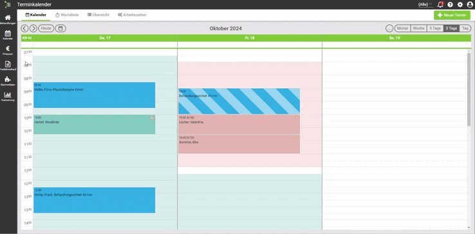Switch calendar view to Woche
The width and height of the screenshot is (475, 234).
(418, 28)
